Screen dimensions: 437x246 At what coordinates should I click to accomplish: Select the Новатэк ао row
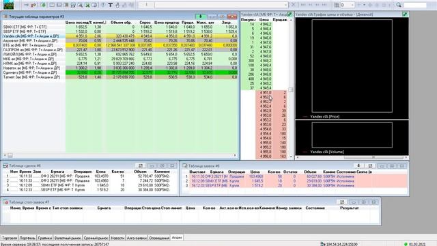[x=120, y=68]
